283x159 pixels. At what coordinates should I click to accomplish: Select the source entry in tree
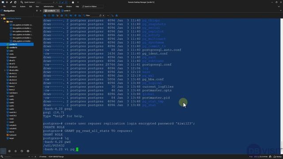(11, 132)
